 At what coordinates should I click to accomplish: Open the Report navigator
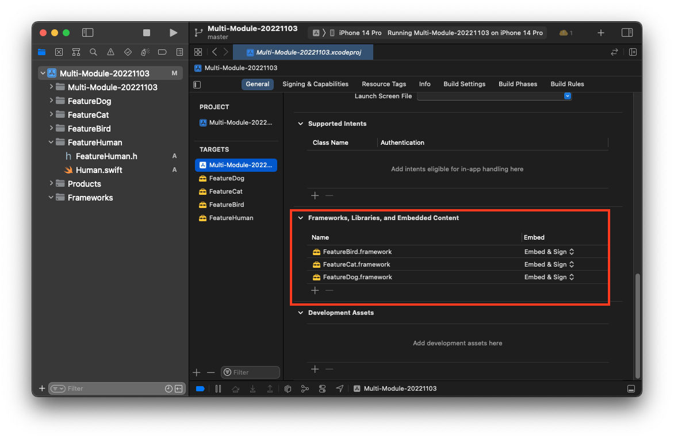[x=179, y=52]
